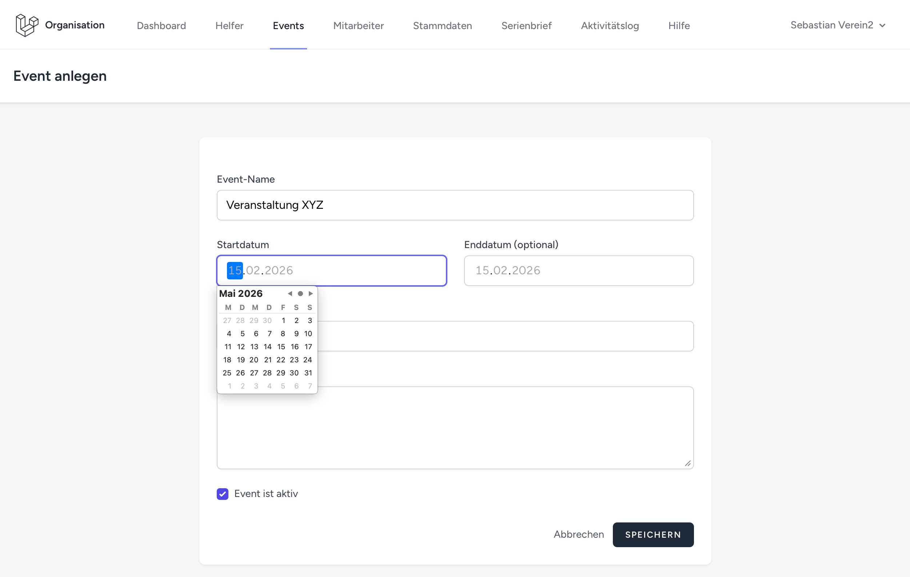Jump to today using calendar dot

click(300, 294)
